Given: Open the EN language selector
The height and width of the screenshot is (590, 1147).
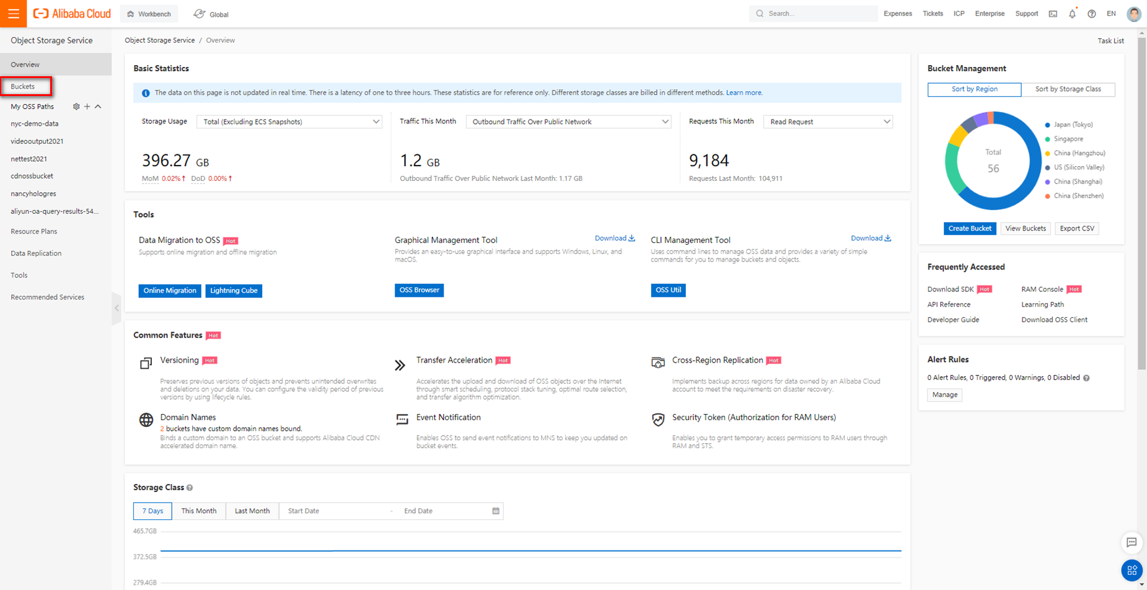Looking at the screenshot, I should [x=1111, y=14].
